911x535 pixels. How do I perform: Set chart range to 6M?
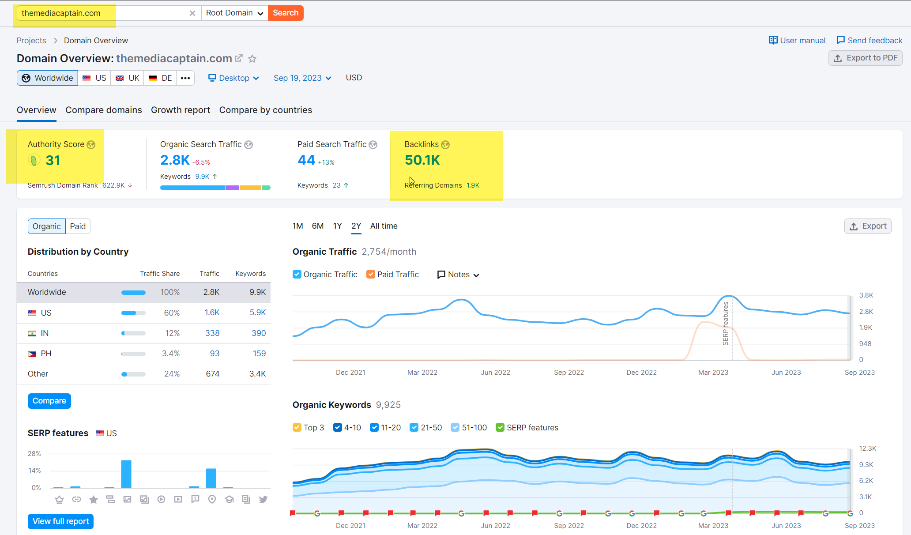[318, 226]
